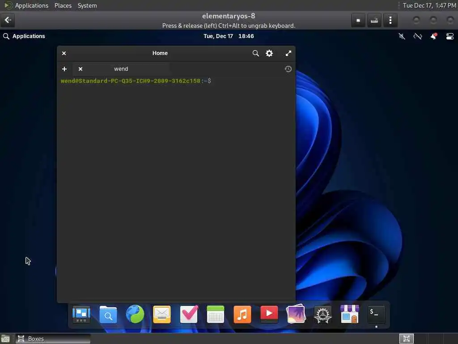Select the wend tab
This screenshot has width=458, height=344.
tap(121, 69)
